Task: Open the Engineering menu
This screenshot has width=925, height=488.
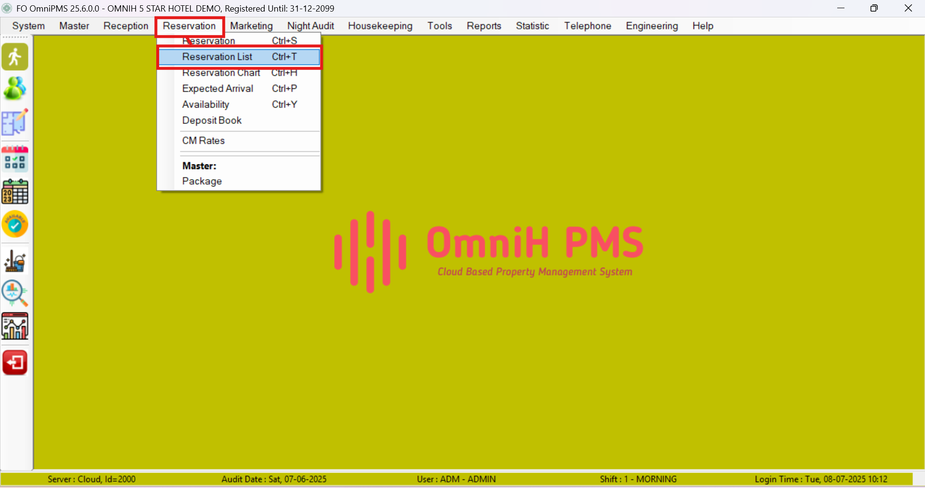Action: pyautogui.click(x=652, y=26)
